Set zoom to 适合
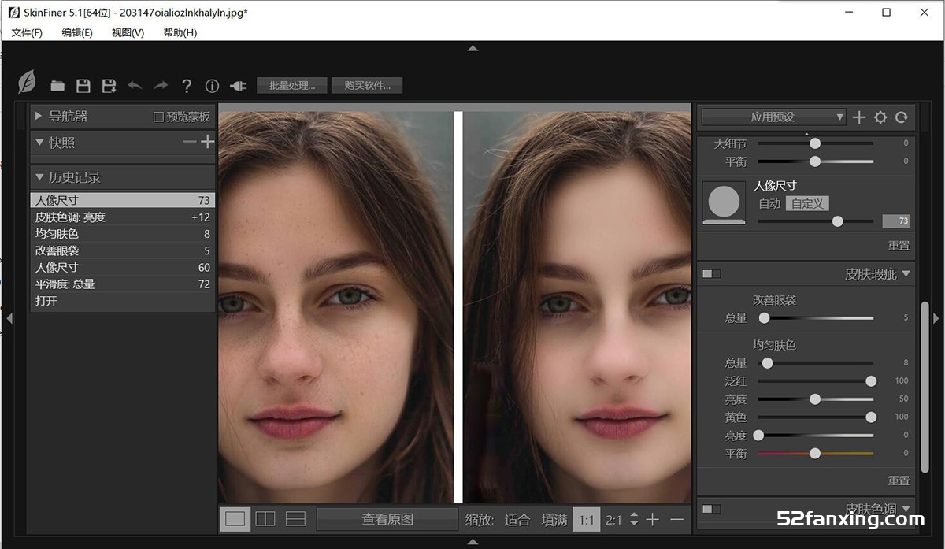Image resolution: width=945 pixels, height=549 pixels. [x=517, y=520]
